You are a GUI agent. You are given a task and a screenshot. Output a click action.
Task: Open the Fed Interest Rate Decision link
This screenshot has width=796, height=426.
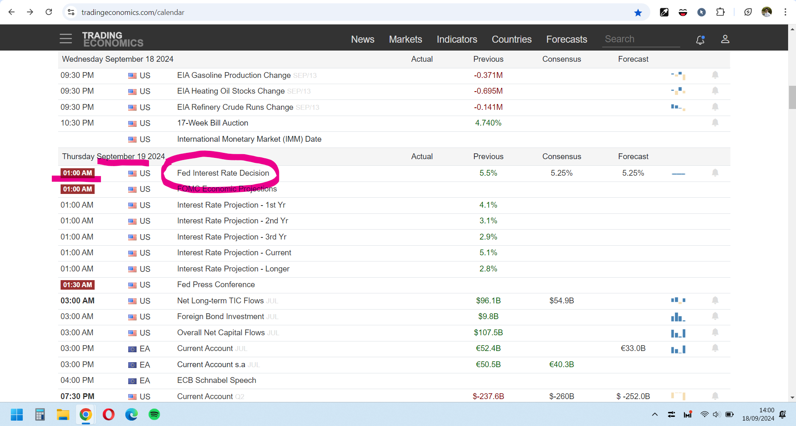223,173
